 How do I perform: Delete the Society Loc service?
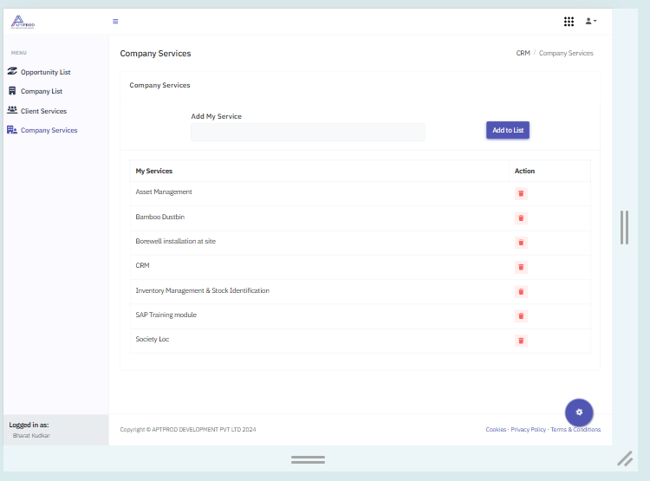pyautogui.click(x=521, y=341)
